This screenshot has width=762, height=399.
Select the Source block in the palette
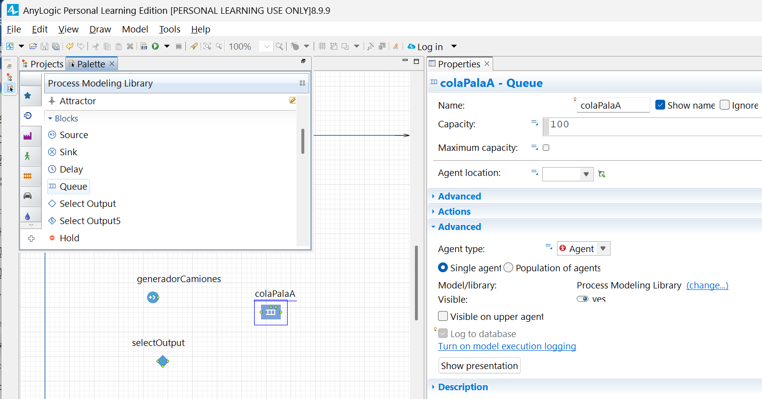point(68,135)
